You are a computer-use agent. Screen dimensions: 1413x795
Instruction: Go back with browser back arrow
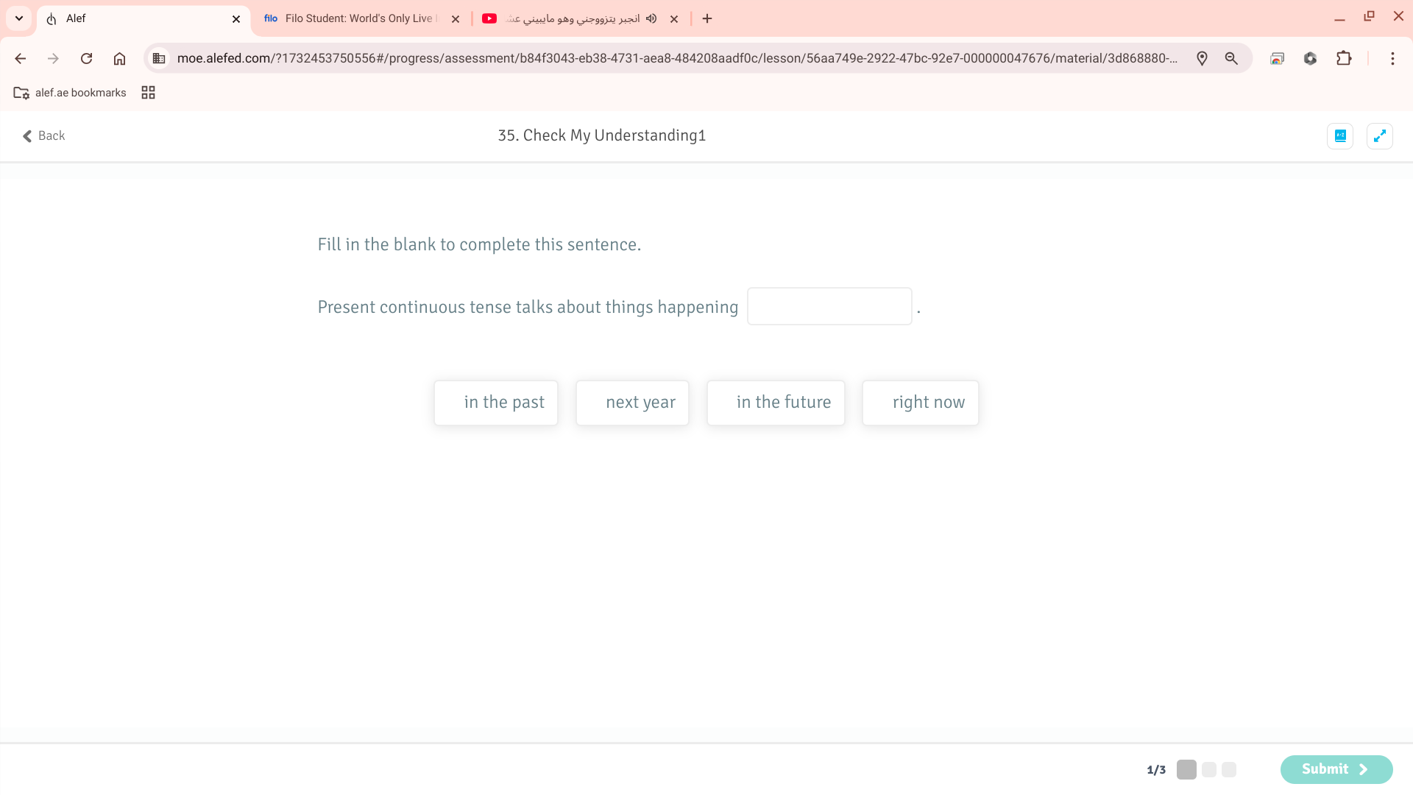click(x=21, y=58)
